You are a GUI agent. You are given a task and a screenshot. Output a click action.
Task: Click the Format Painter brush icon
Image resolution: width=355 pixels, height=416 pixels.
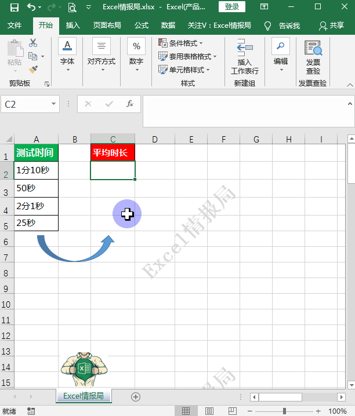(33, 70)
